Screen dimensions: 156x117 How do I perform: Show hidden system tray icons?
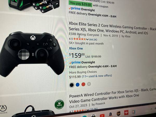tap(151, 109)
